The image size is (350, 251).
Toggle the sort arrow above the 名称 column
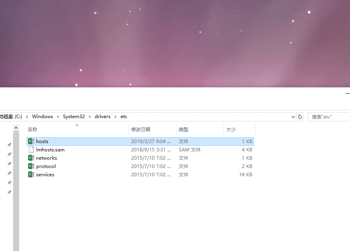coord(78,125)
